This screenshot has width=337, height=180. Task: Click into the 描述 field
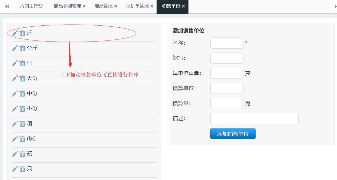(254, 118)
